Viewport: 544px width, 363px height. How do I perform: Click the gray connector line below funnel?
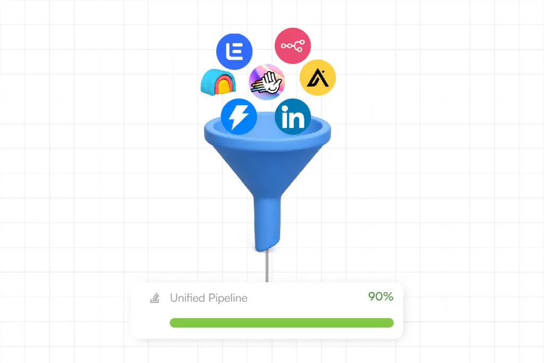tap(267, 266)
